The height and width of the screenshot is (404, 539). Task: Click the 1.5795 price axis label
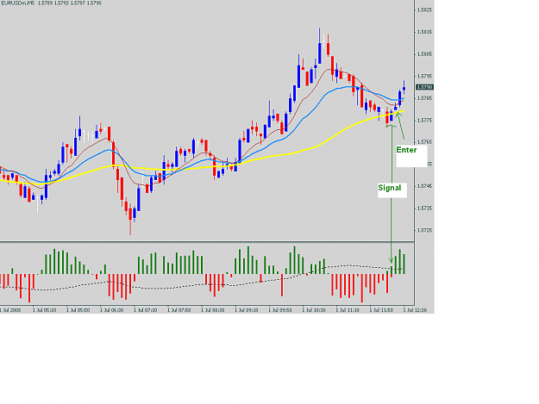coord(424,76)
